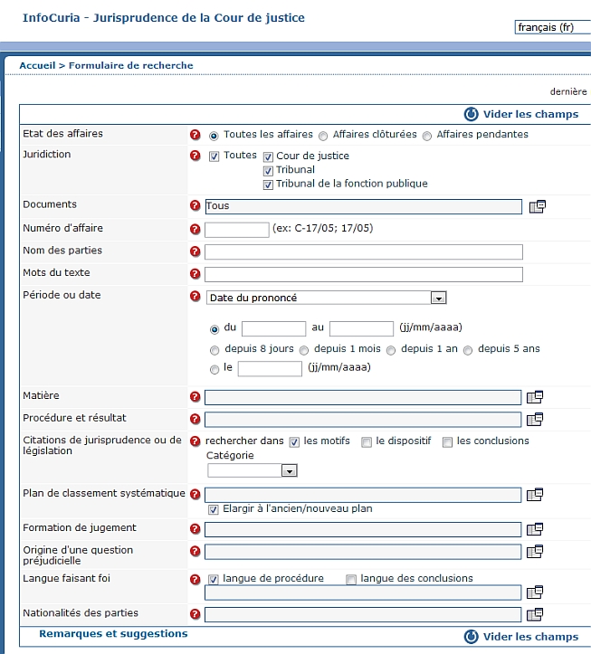Select the depuis 1 mois option
This screenshot has width=591, height=654.
pyautogui.click(x=304, y=350)
